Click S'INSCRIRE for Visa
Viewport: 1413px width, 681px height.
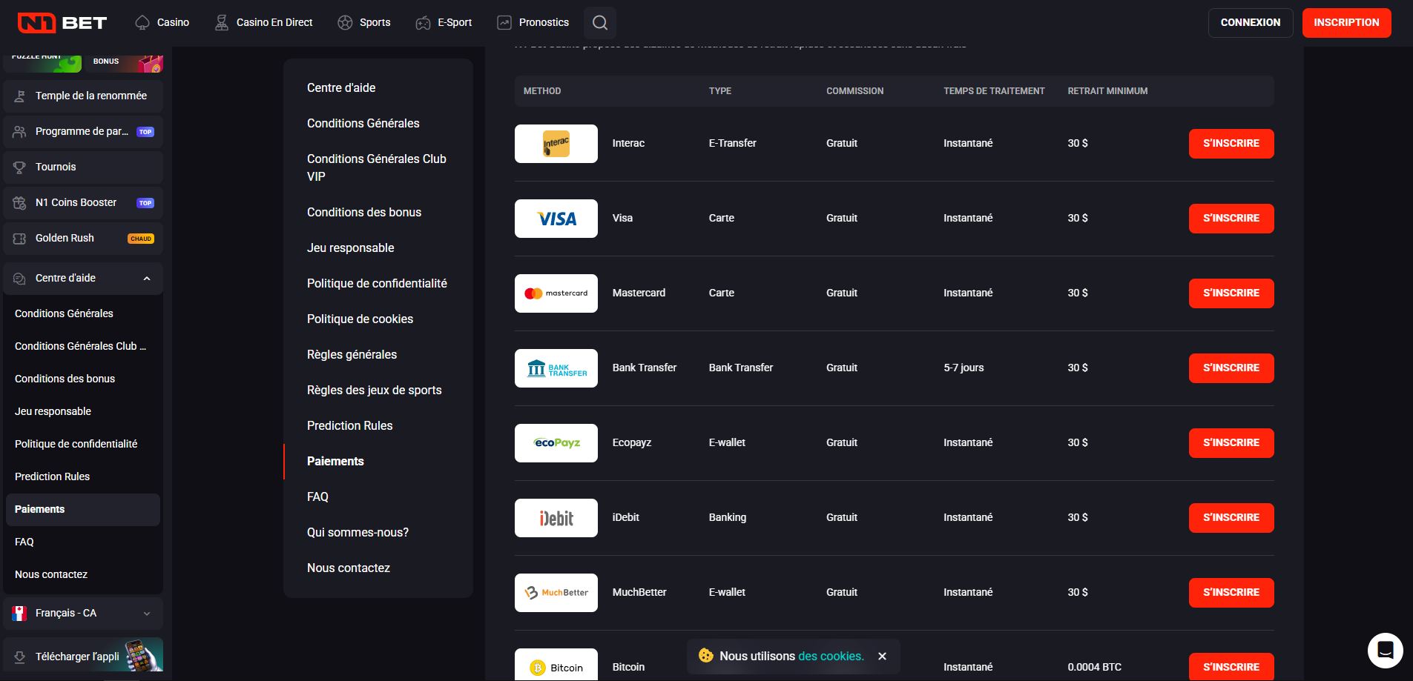(1231, 219)
